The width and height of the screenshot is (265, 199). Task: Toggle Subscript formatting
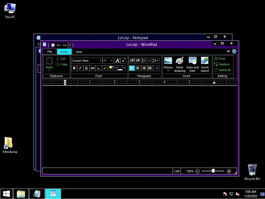click(99, 68)
